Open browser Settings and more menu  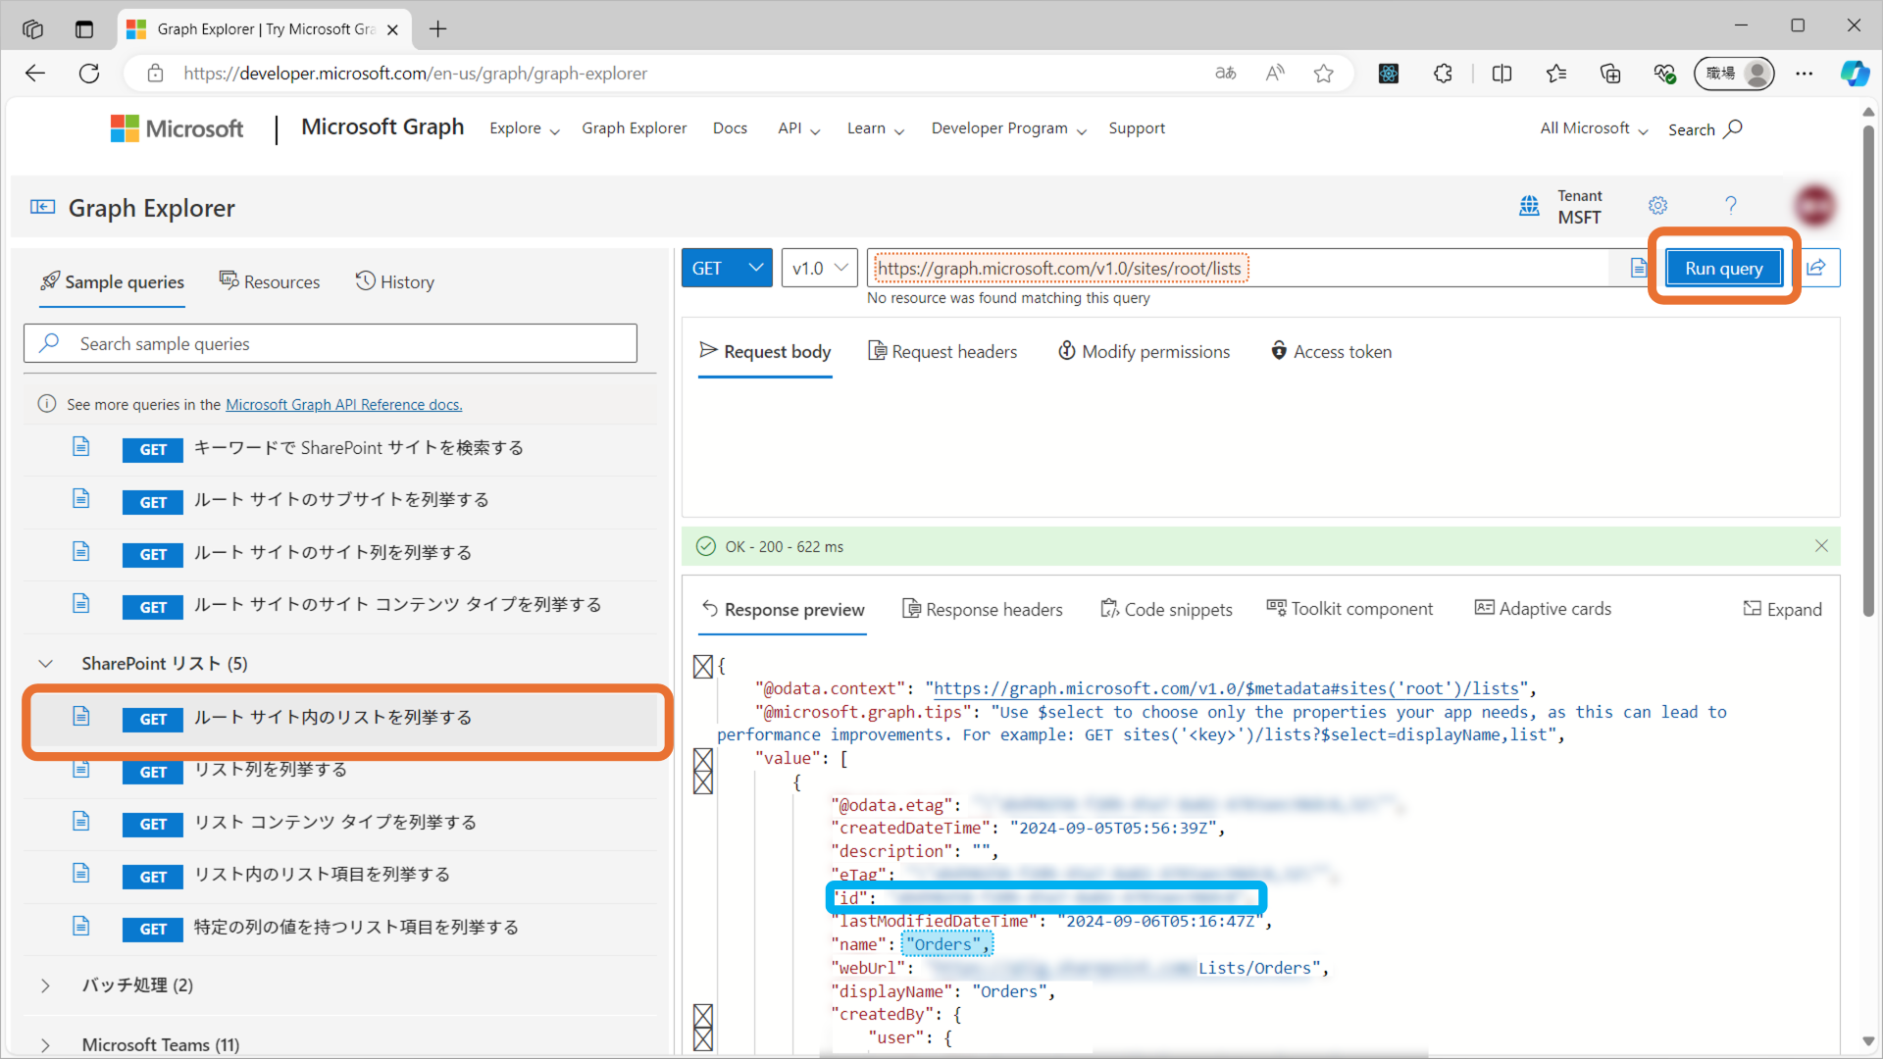[1805, 74]
